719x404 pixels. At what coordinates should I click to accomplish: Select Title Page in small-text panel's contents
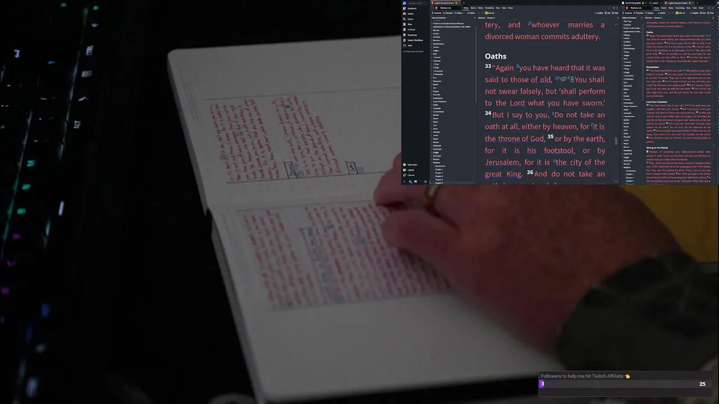click(x=627, y=21)
